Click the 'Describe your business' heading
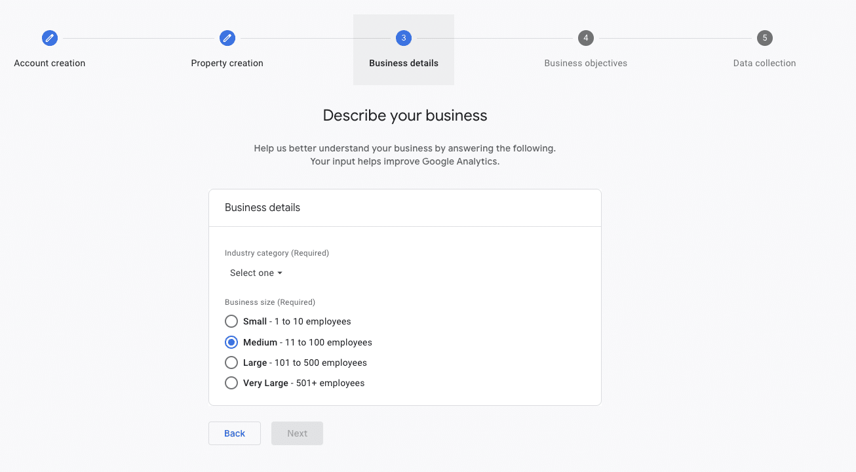The image size is (856, 472). point(405,116)
